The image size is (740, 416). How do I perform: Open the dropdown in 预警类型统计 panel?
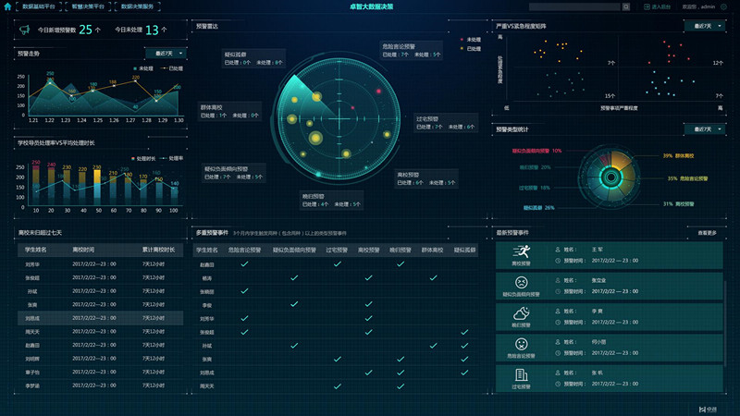point(704,129)
